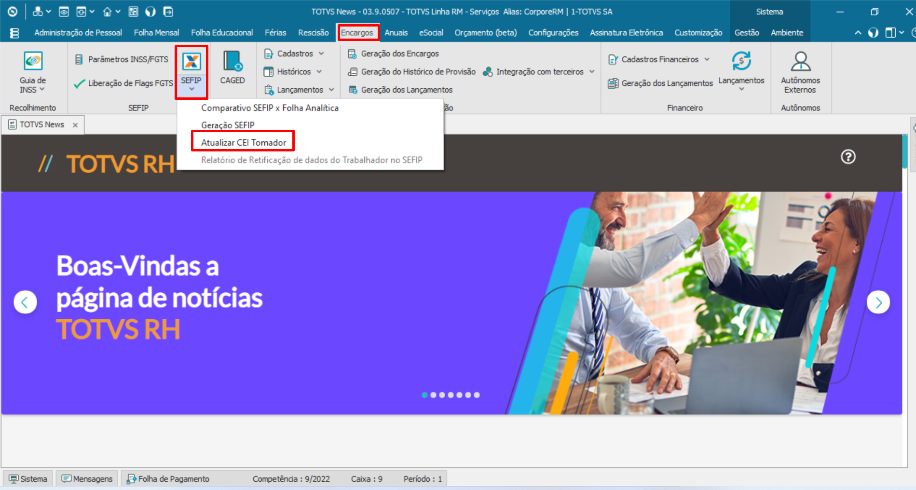The height and width of the screenshot is (490, 916).
Task: Click the window preview eye icon
Action: point(64,12)
